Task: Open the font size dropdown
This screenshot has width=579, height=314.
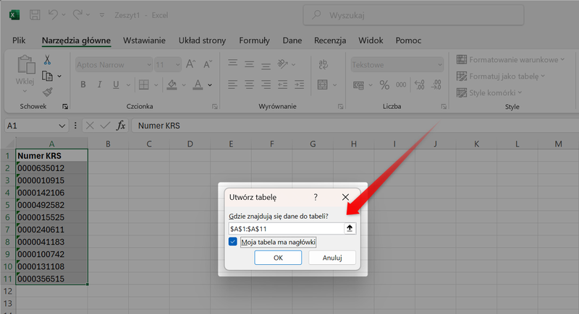Action: point(177,65)
